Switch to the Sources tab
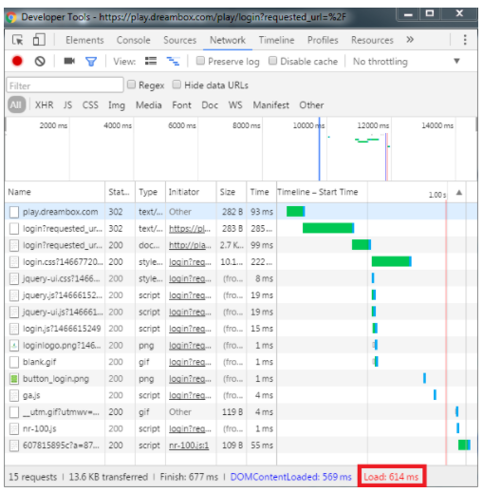The height and width of the screenshot is (493, 483). (179, 40)
